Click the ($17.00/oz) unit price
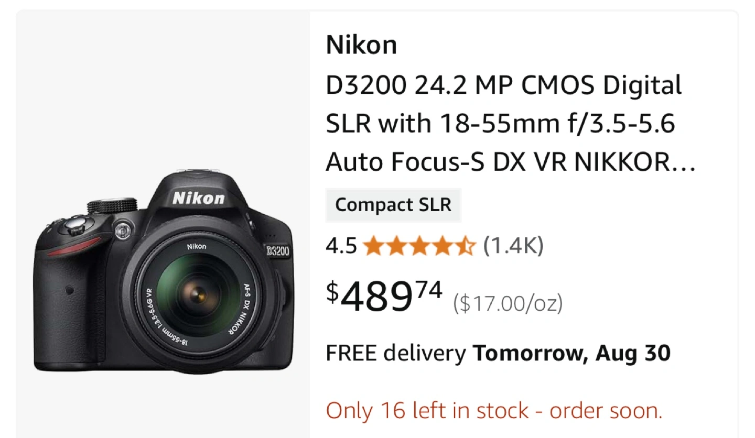The height and width of the screenshot is (438, 755). coord(508,303)
